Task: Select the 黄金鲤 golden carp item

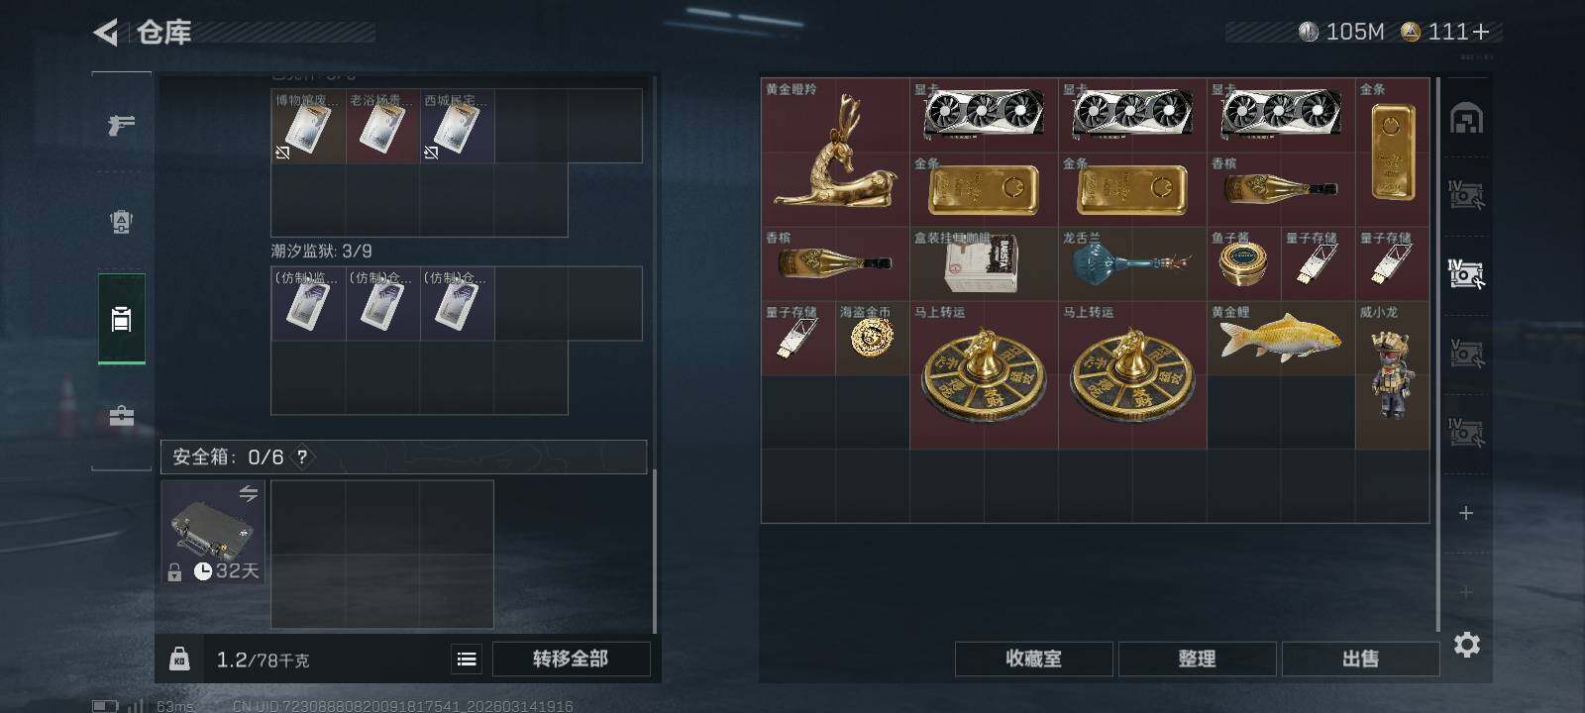Action: [1281, 338]
